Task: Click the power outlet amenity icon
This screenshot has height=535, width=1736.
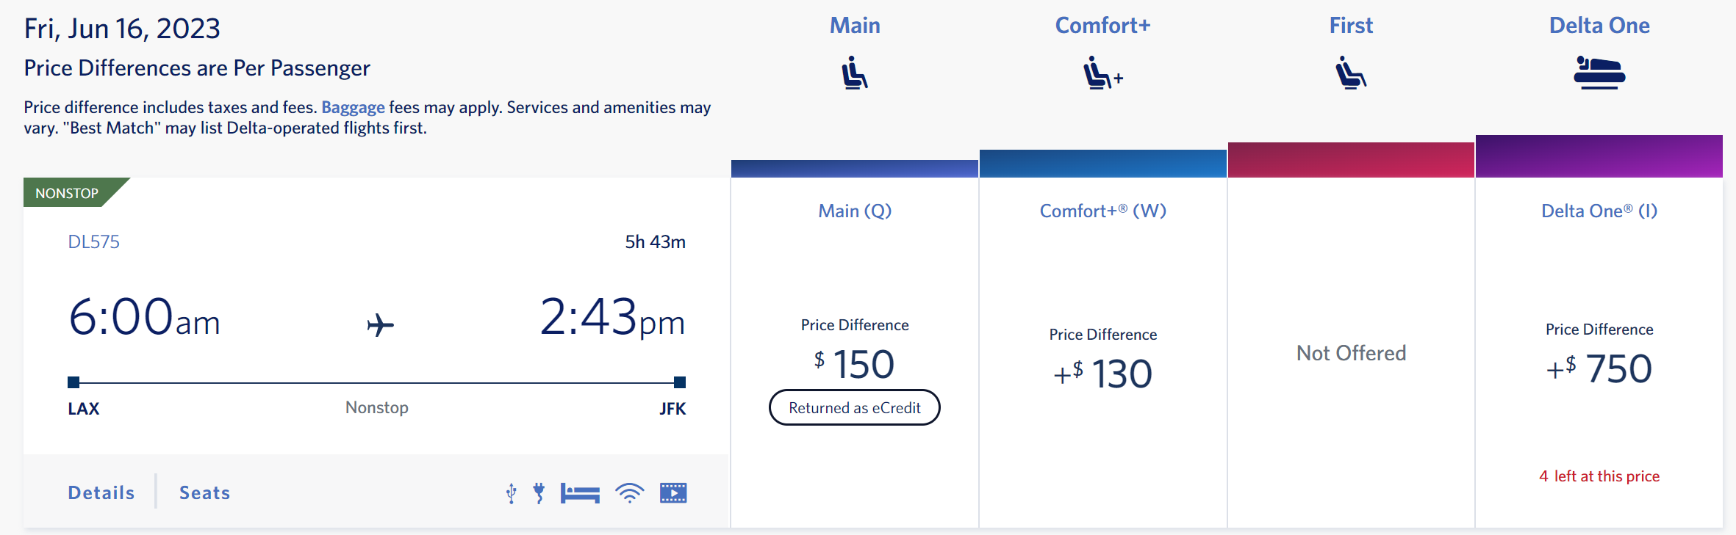Action: [x=539, y=493]
